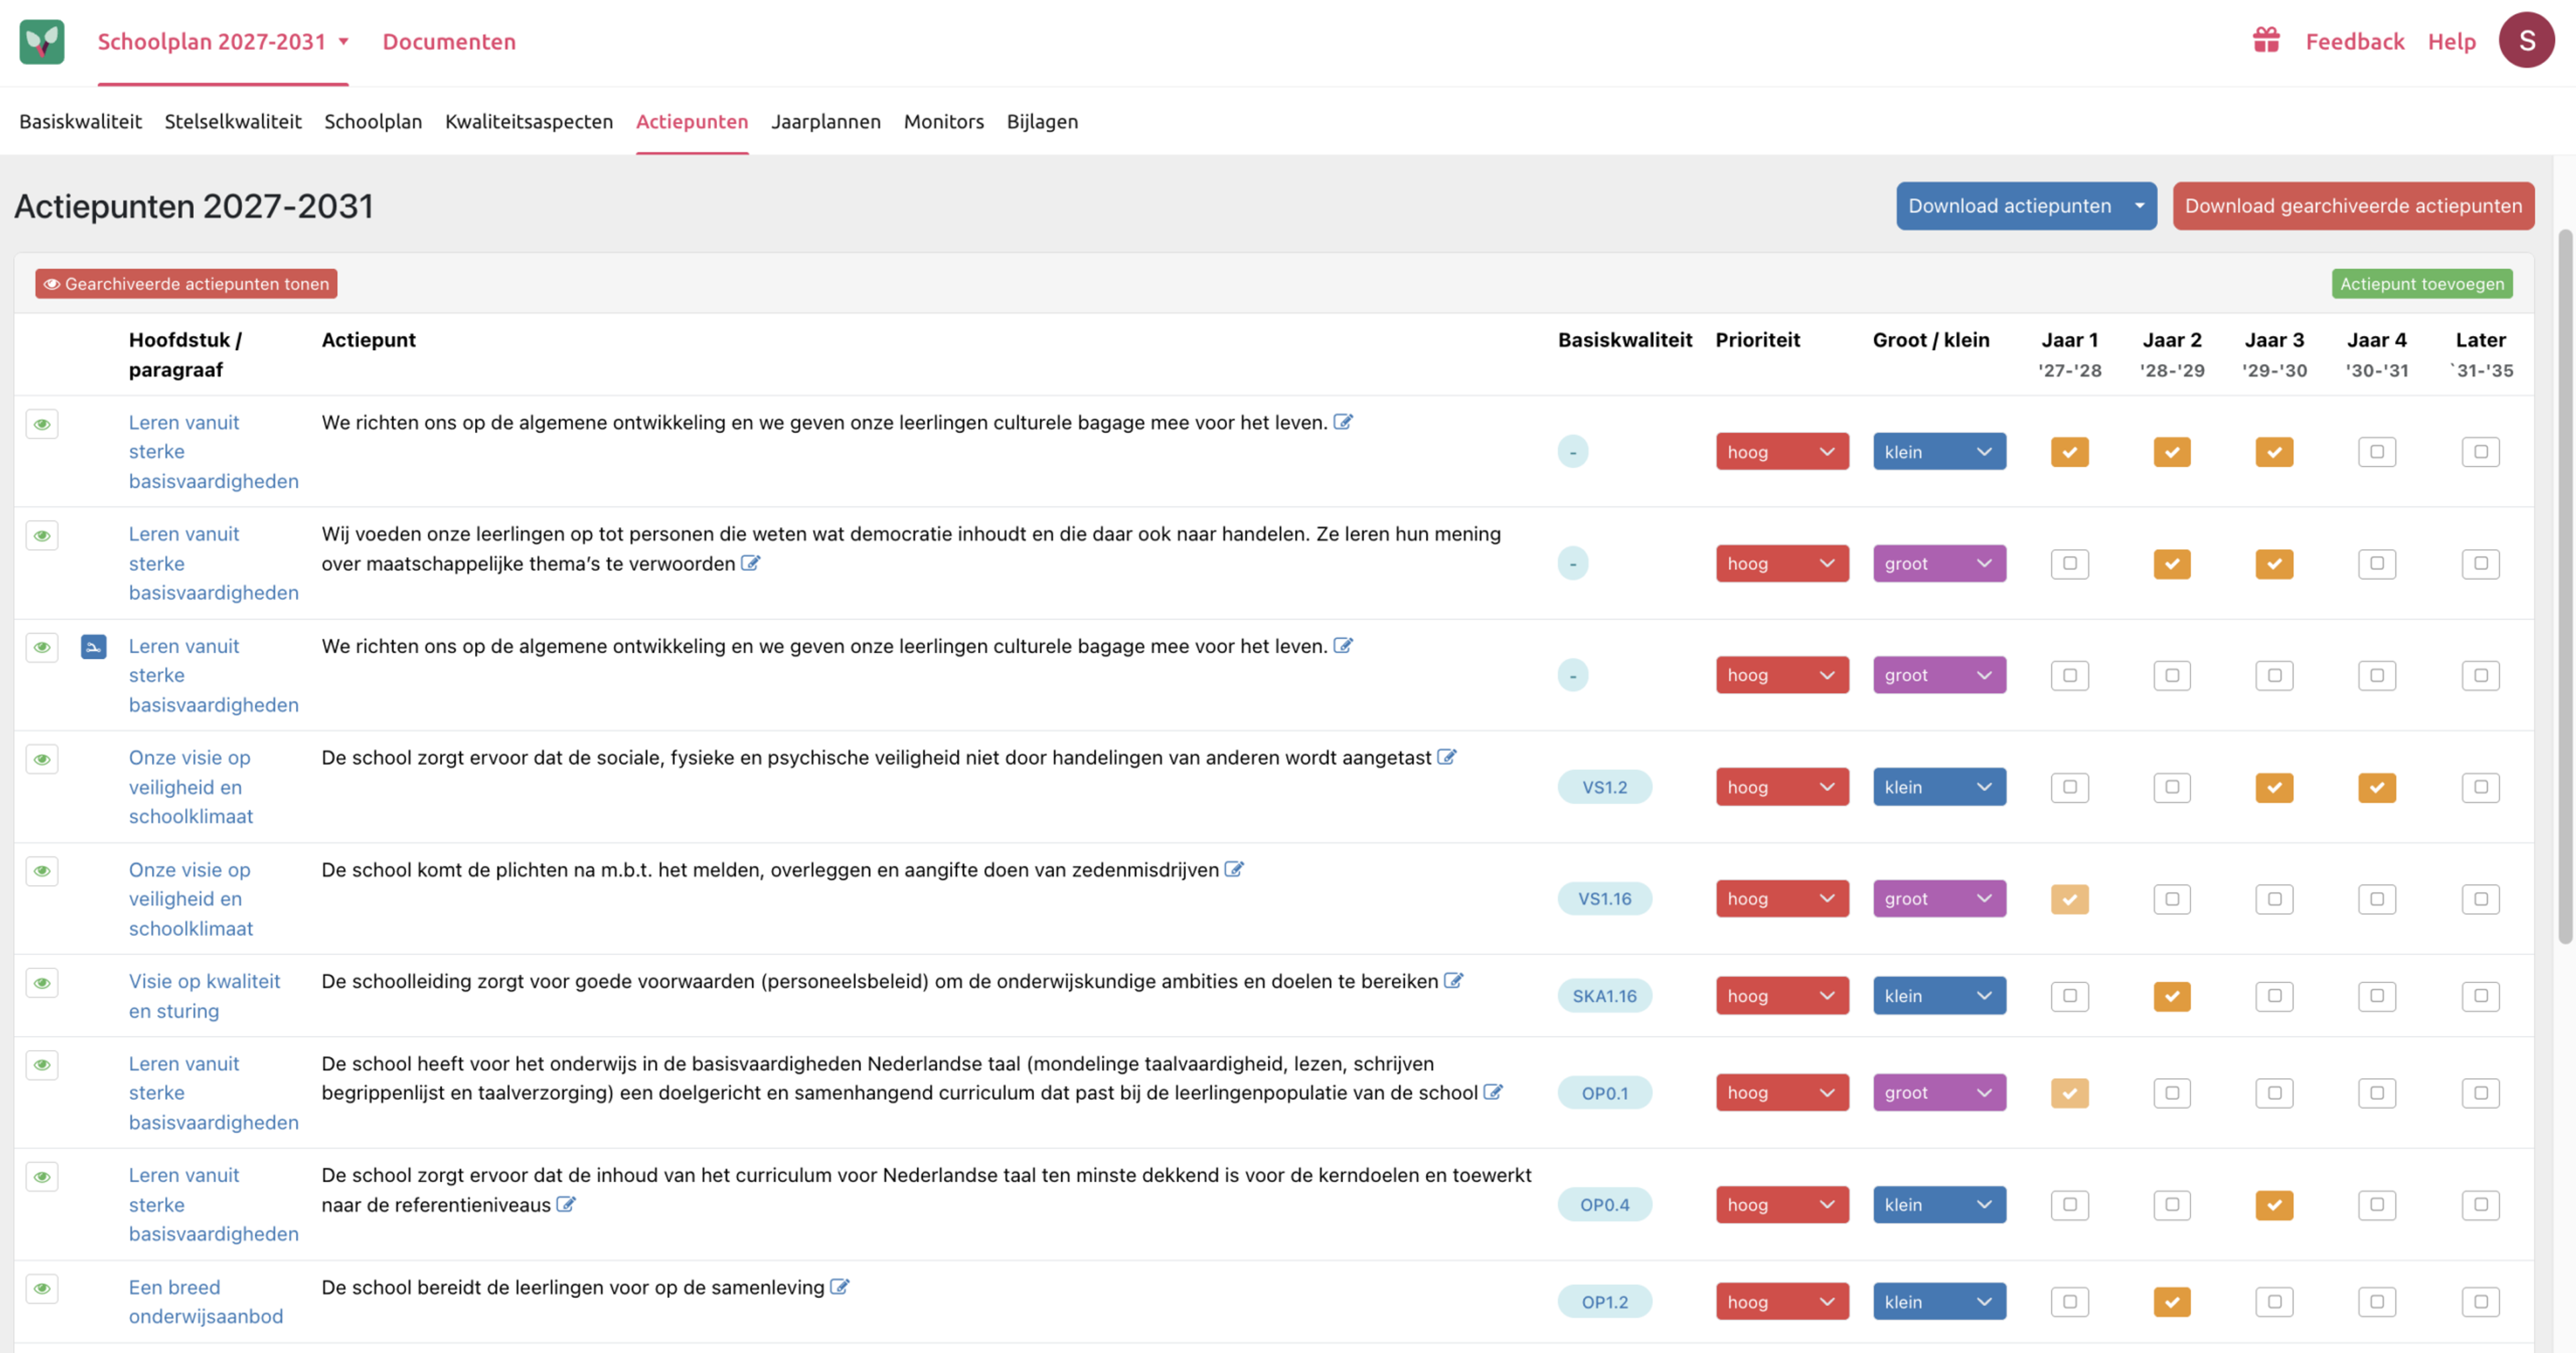Viewport: 2576px width, 1353px height.
Task: Open the Feedback link
Action: pyautogui.click(x=2354, y=41)
